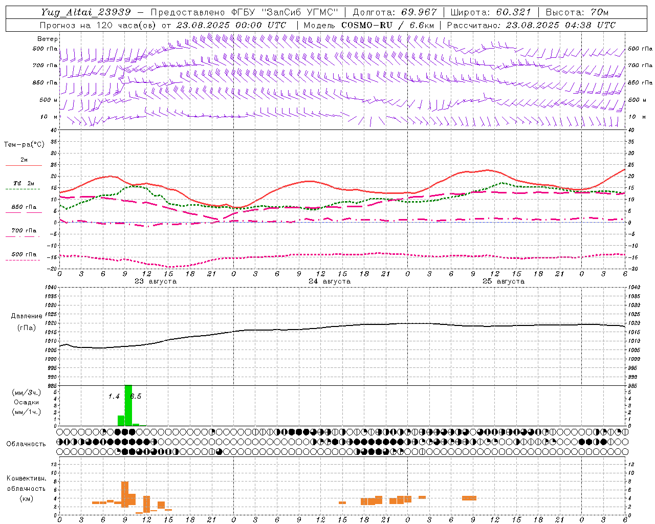Click the 1.4 precipitation value
Screen dimensions: 655x524
pos(114,397)
